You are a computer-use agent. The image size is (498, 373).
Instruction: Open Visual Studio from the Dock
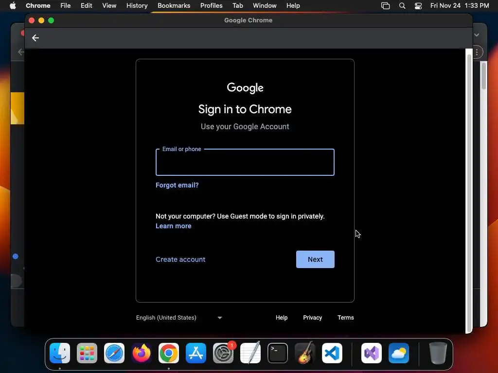pos(372,353)
